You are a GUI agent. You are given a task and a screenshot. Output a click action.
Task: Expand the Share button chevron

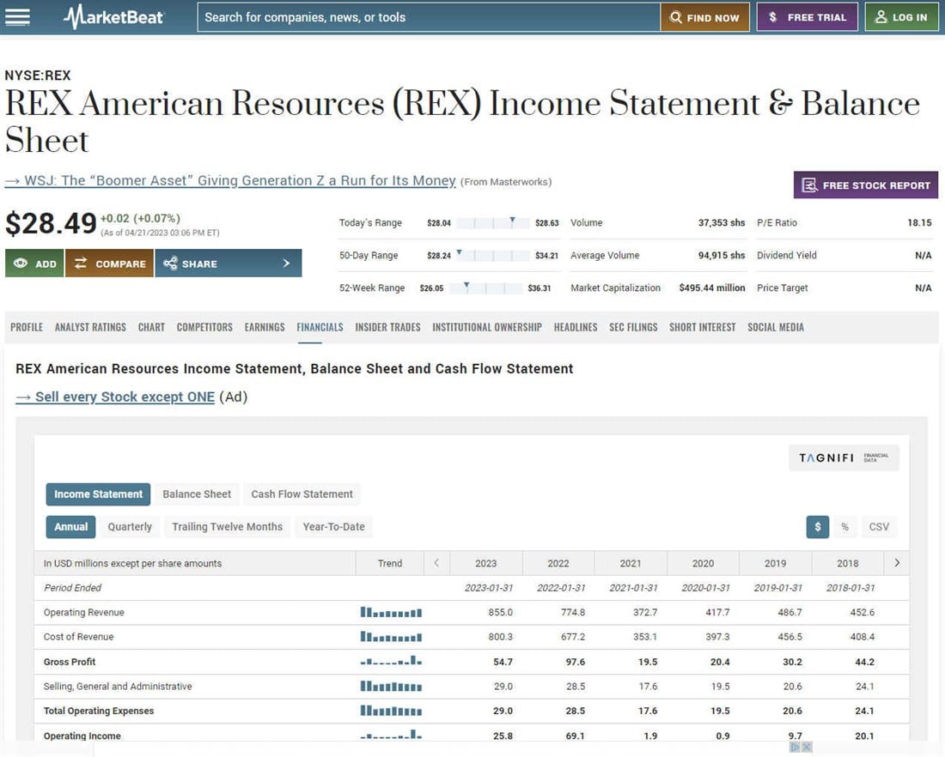pos(286,263)
